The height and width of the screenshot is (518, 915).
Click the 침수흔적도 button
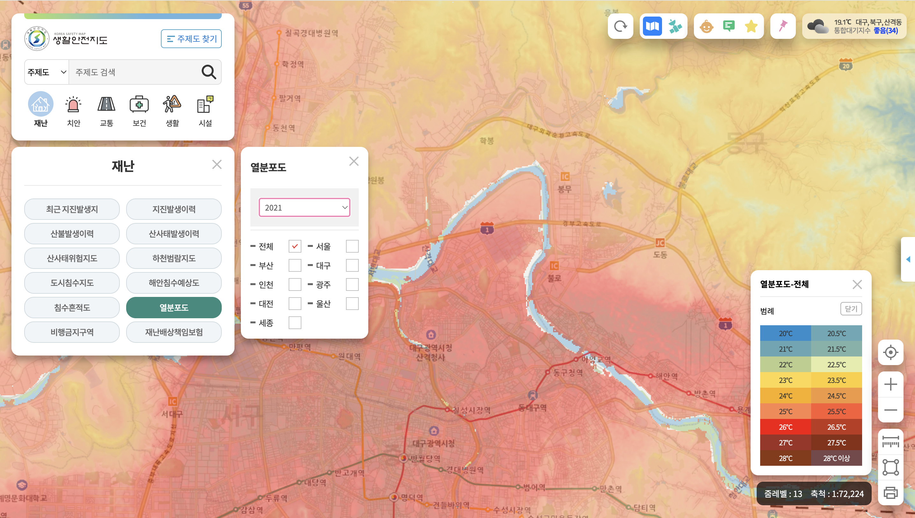tap(72, 307)
